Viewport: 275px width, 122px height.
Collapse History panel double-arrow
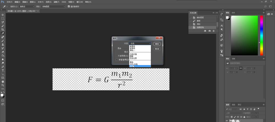click(213, 13)
